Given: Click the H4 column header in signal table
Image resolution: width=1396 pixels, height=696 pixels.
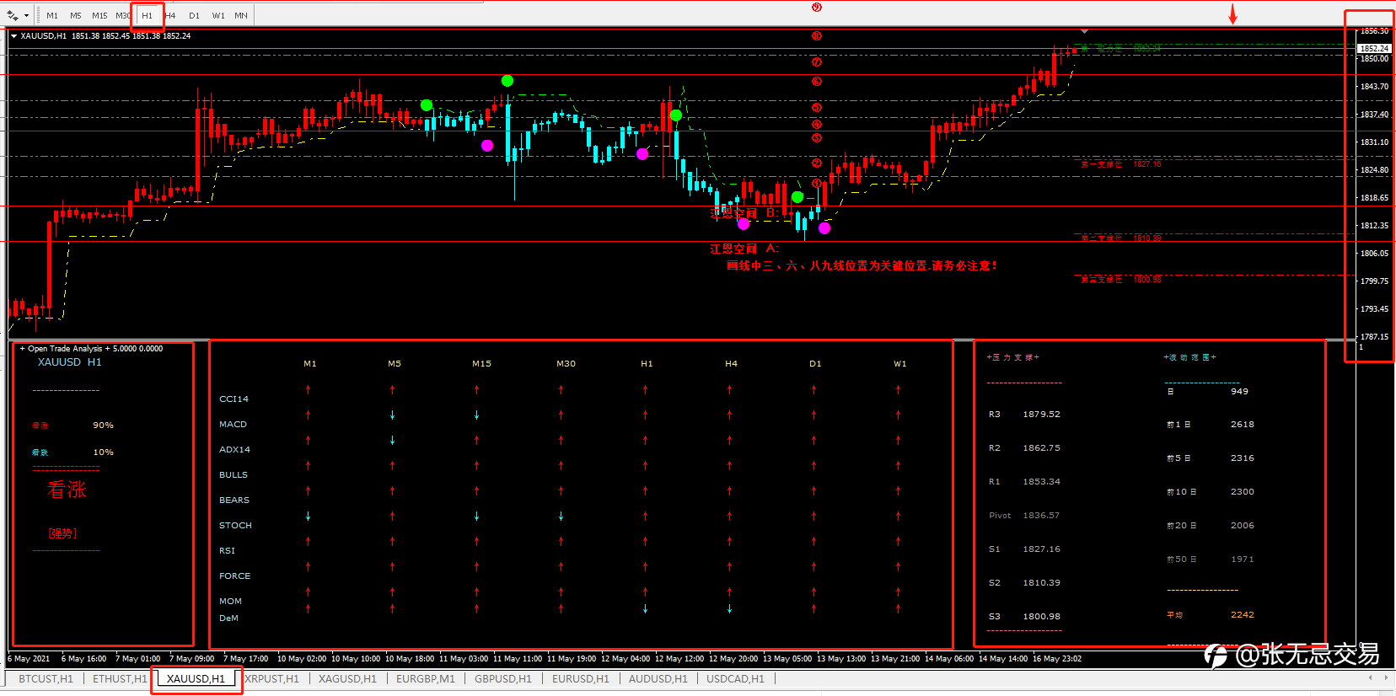Looking at the screenshot, I should 731,363.
